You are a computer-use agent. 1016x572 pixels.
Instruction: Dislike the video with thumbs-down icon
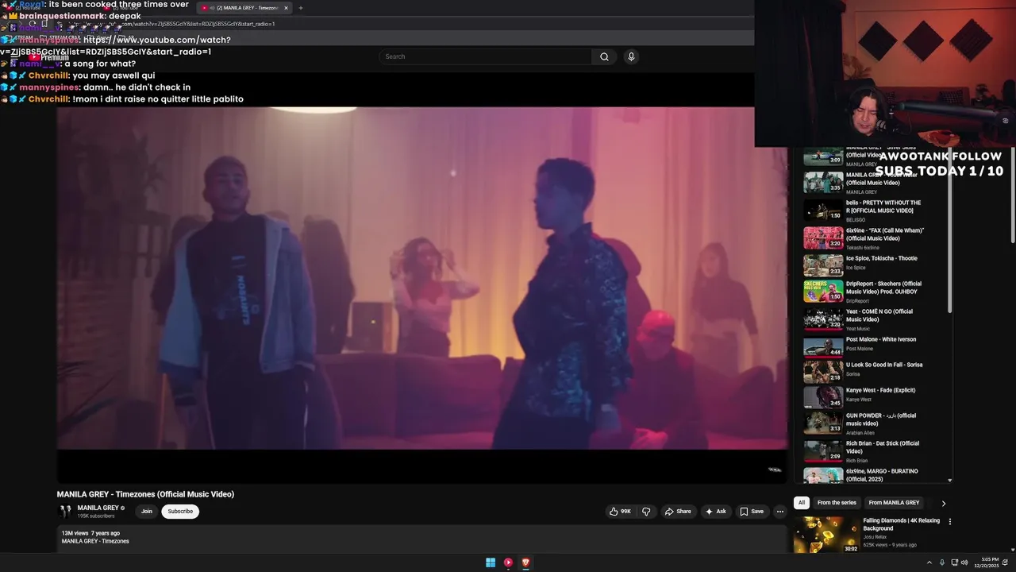click(646, 512)
